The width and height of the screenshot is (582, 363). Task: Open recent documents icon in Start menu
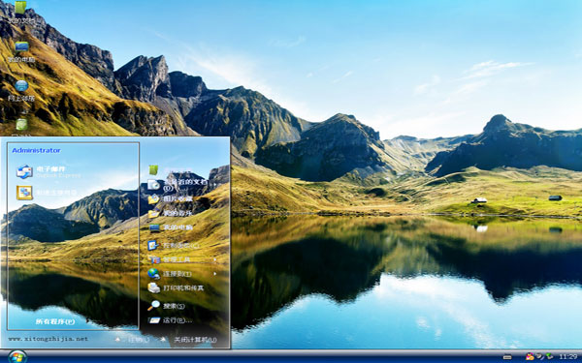click(x=153, y=185)
